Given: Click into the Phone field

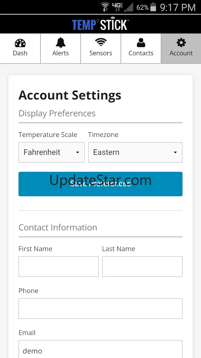Looking at the screenshot, I should coord(100,308).
